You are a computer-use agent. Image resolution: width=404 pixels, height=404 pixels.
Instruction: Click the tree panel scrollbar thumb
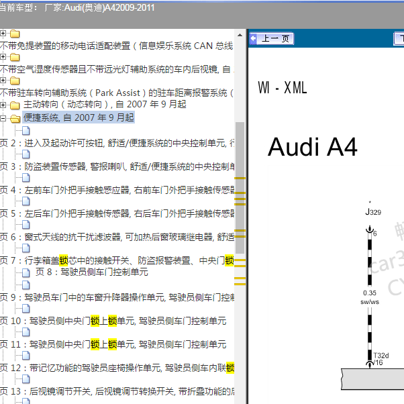[x=240, y=188]
